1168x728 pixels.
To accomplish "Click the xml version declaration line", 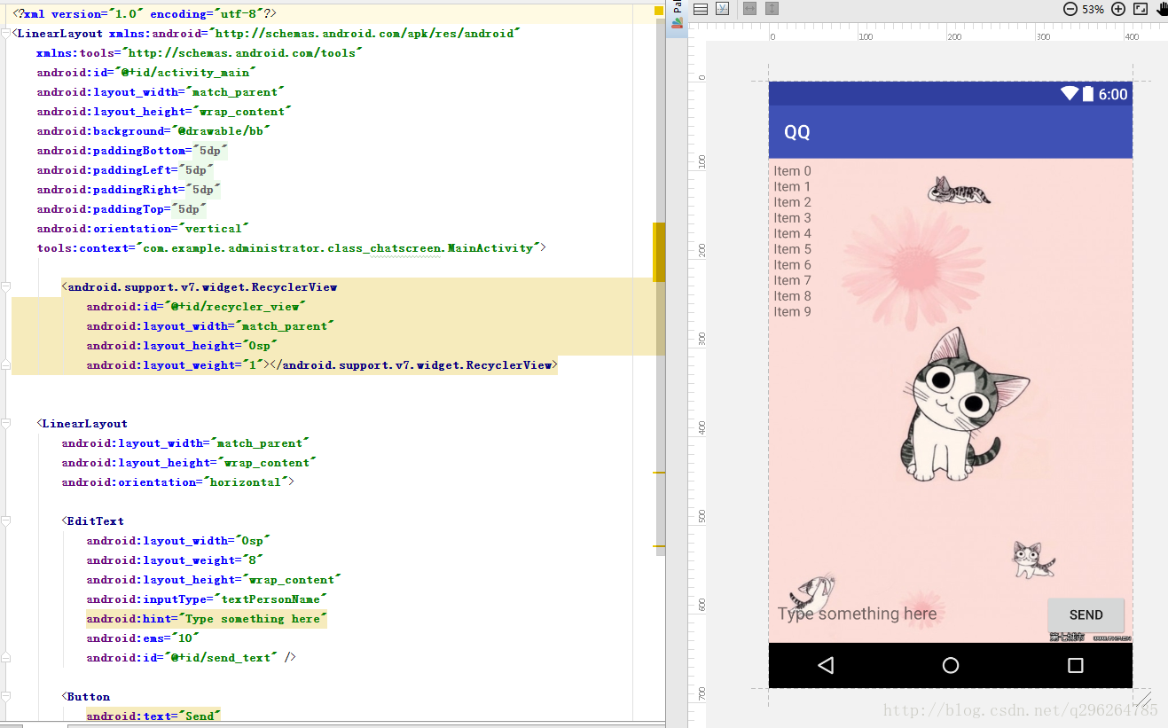I will click(145, 14).
